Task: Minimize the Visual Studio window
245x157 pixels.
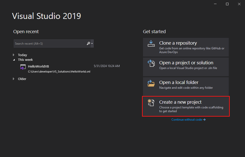Action: [215, 4]
